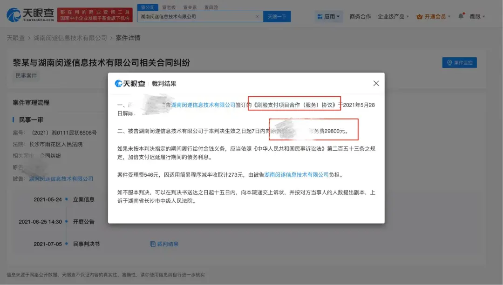Image resolution: width=503 pixels, height=285 pixels.
Task: Click the 天眼查 logo in header
Action: pyautogui.click(x=30, y=14)
